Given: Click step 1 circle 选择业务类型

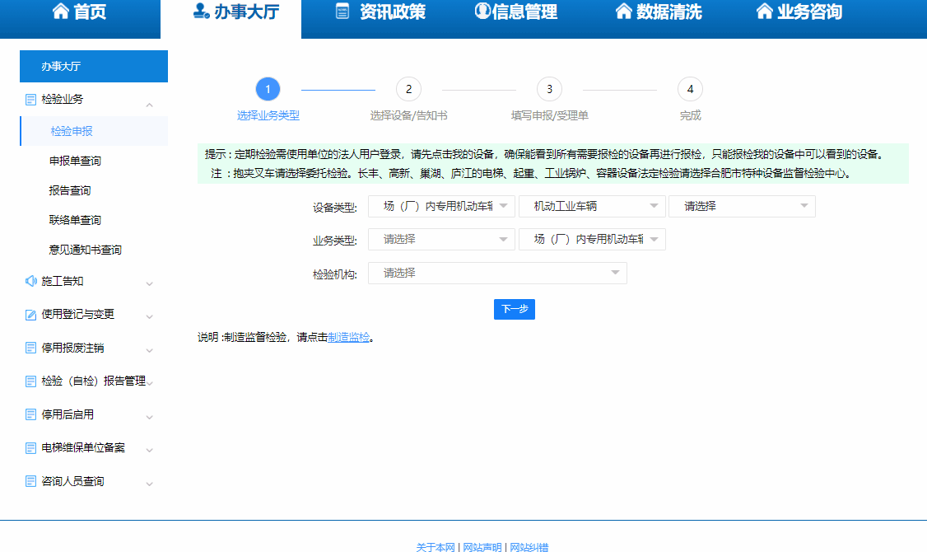Looking at the screenshot, I should (x=268, y=89).
